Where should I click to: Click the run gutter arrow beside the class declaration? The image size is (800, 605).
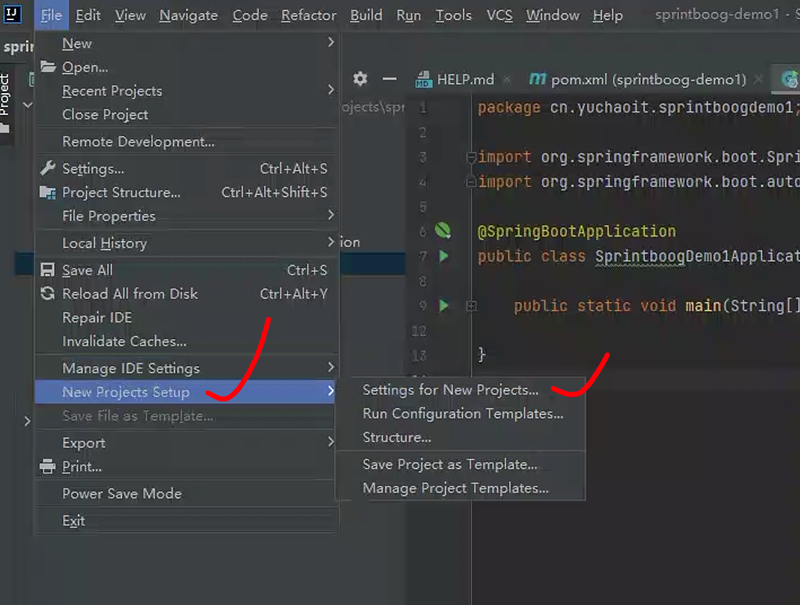[444, 256]
